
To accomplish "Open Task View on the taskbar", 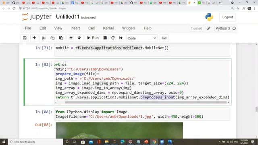I will tap(75, 142).
